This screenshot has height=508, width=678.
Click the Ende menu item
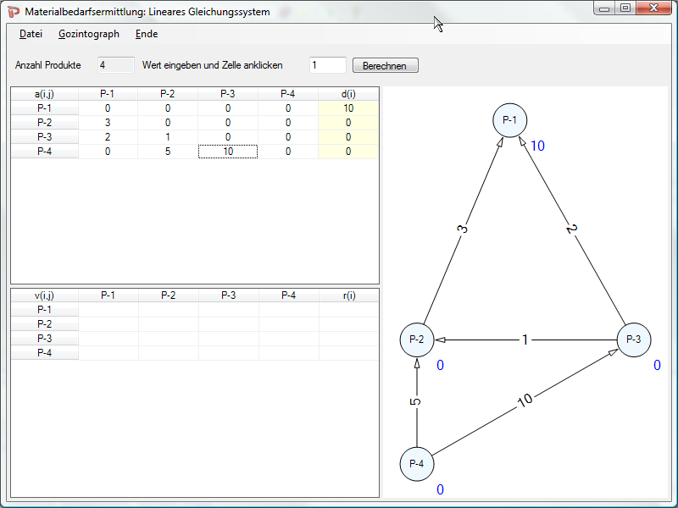tap(147, 34)
